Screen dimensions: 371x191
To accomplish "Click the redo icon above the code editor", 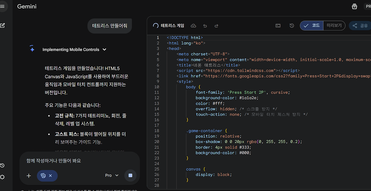I will 216,26.
